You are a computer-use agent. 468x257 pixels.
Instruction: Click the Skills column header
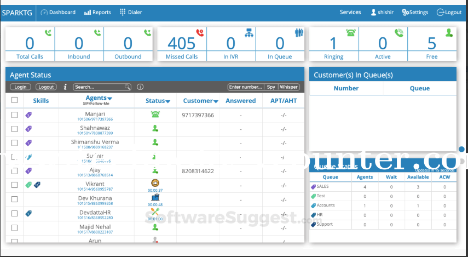41,101
